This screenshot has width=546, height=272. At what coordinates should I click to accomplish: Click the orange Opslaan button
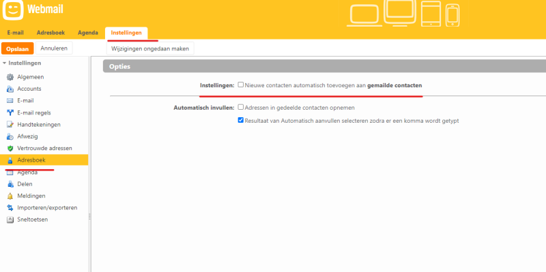[18, 48]
